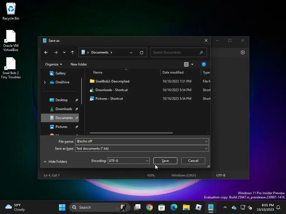
Task: Go to Downloads in navigation pane
Action: (x=64, y=109)
